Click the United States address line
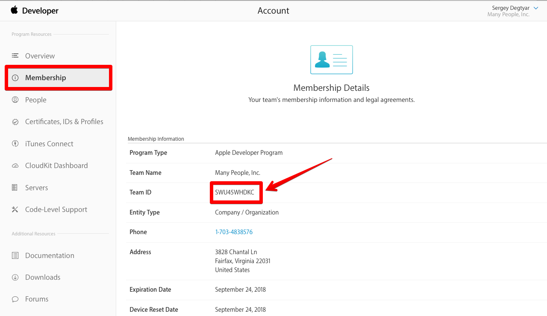The width and height of the screenshot is (547, 316). pos(232,270)
